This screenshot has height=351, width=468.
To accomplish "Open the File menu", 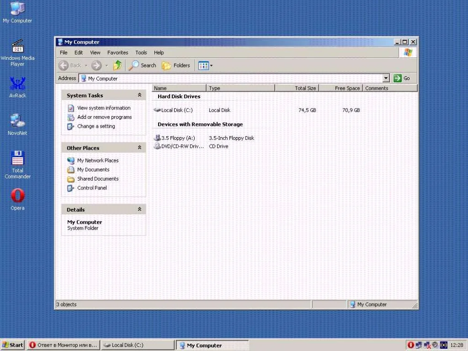I will (64, 52).
